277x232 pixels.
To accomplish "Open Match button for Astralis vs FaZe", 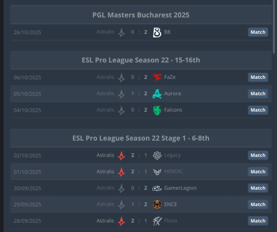I will click(258, 77).
